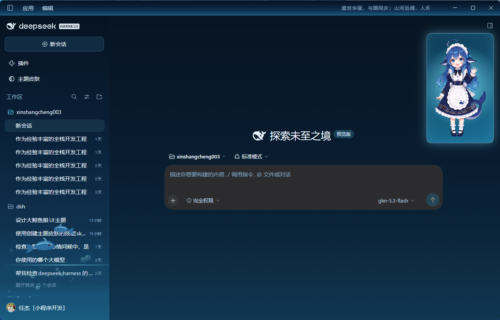Click the send arrow button
The height and width of the screenshot is (320, 500).
pyautogui.click(x=432, y=200)
